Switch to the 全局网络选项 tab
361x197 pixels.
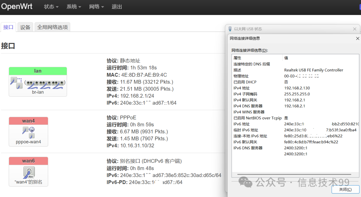(52, 27)
